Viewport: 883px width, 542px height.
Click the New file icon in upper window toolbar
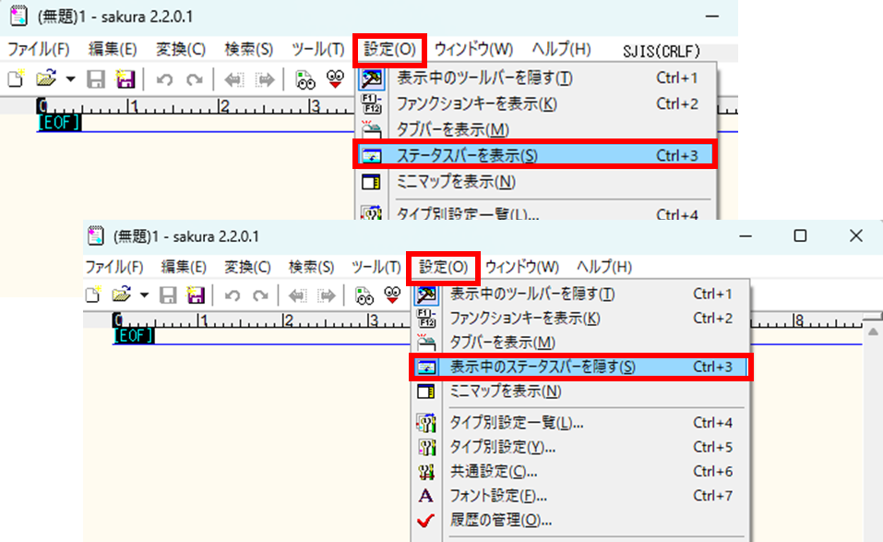click(x=17, y=78)
